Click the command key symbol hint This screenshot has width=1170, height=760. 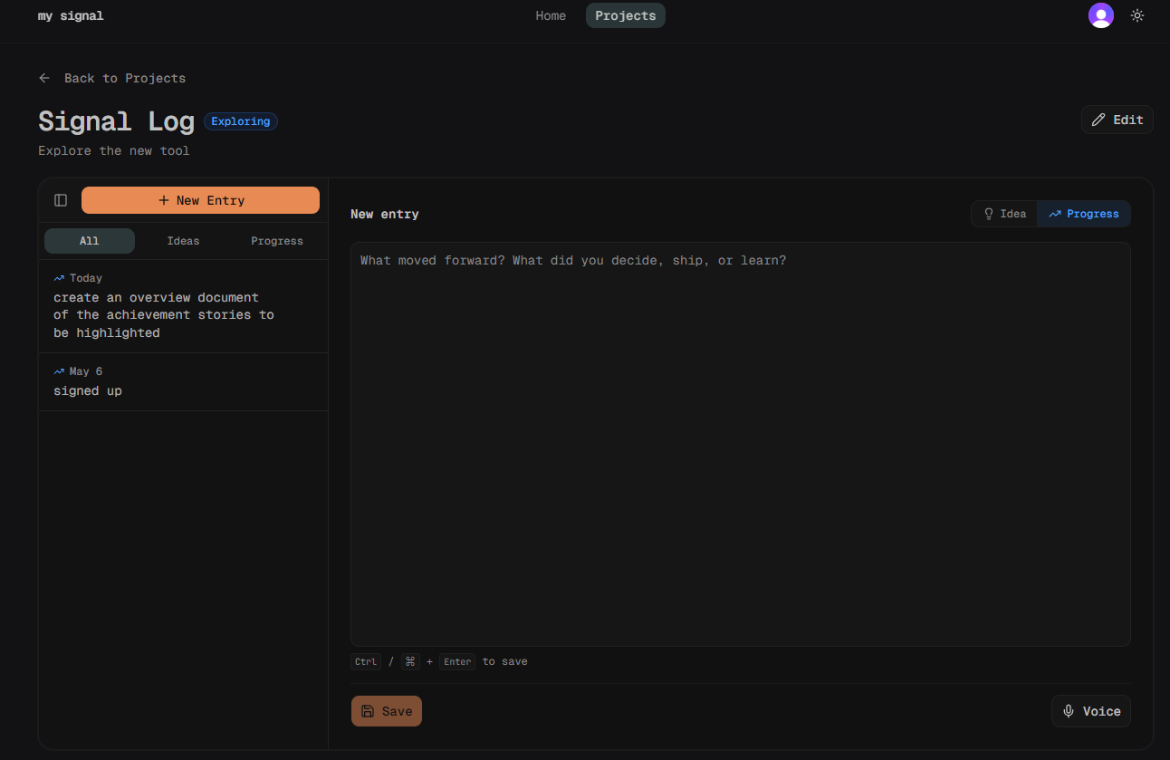click(x=410, y=661)
